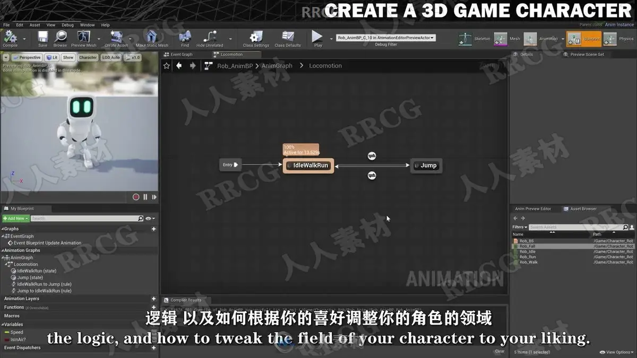Click the Entry node
The image size is (637, 358).
click(230, 165)
